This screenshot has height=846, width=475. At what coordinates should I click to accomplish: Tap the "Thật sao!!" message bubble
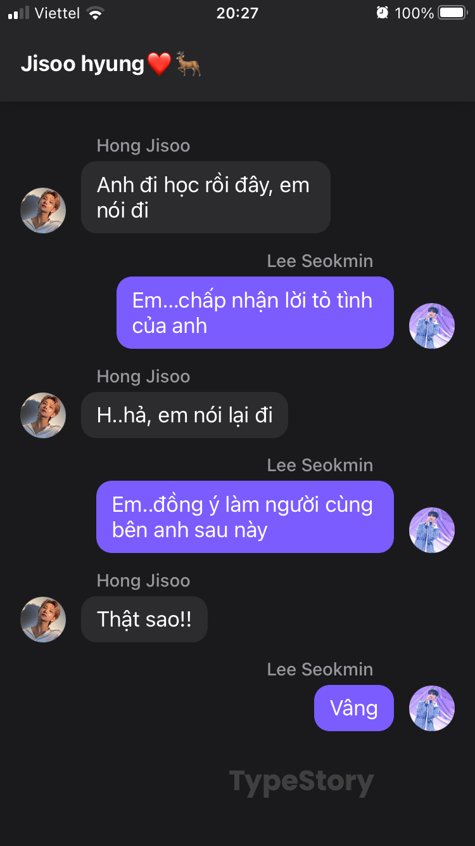click(144, 620)
